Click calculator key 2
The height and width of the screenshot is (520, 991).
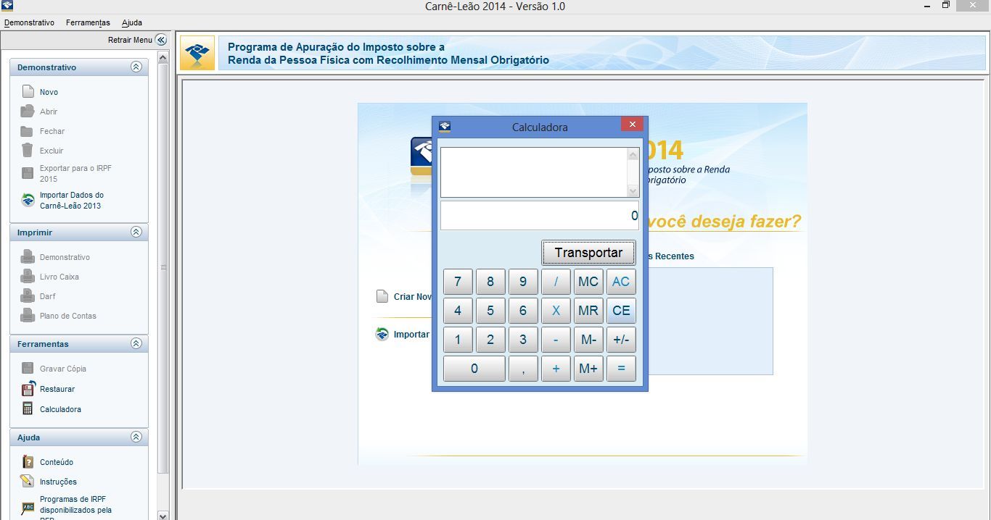click(x=490, y=340)
